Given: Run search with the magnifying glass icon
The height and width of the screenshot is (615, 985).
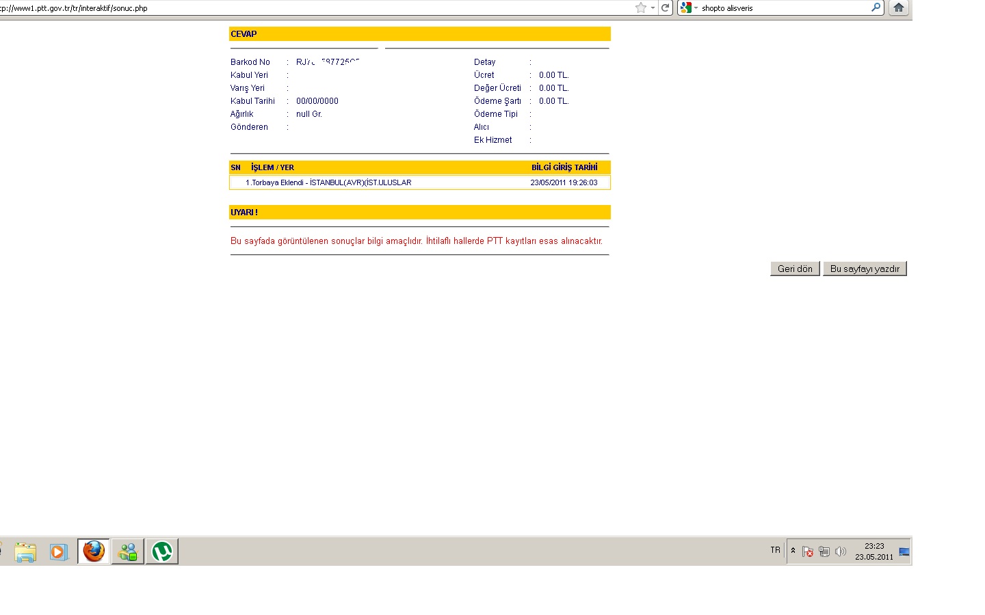Looking at the screenshot, I should coord(876,8).
